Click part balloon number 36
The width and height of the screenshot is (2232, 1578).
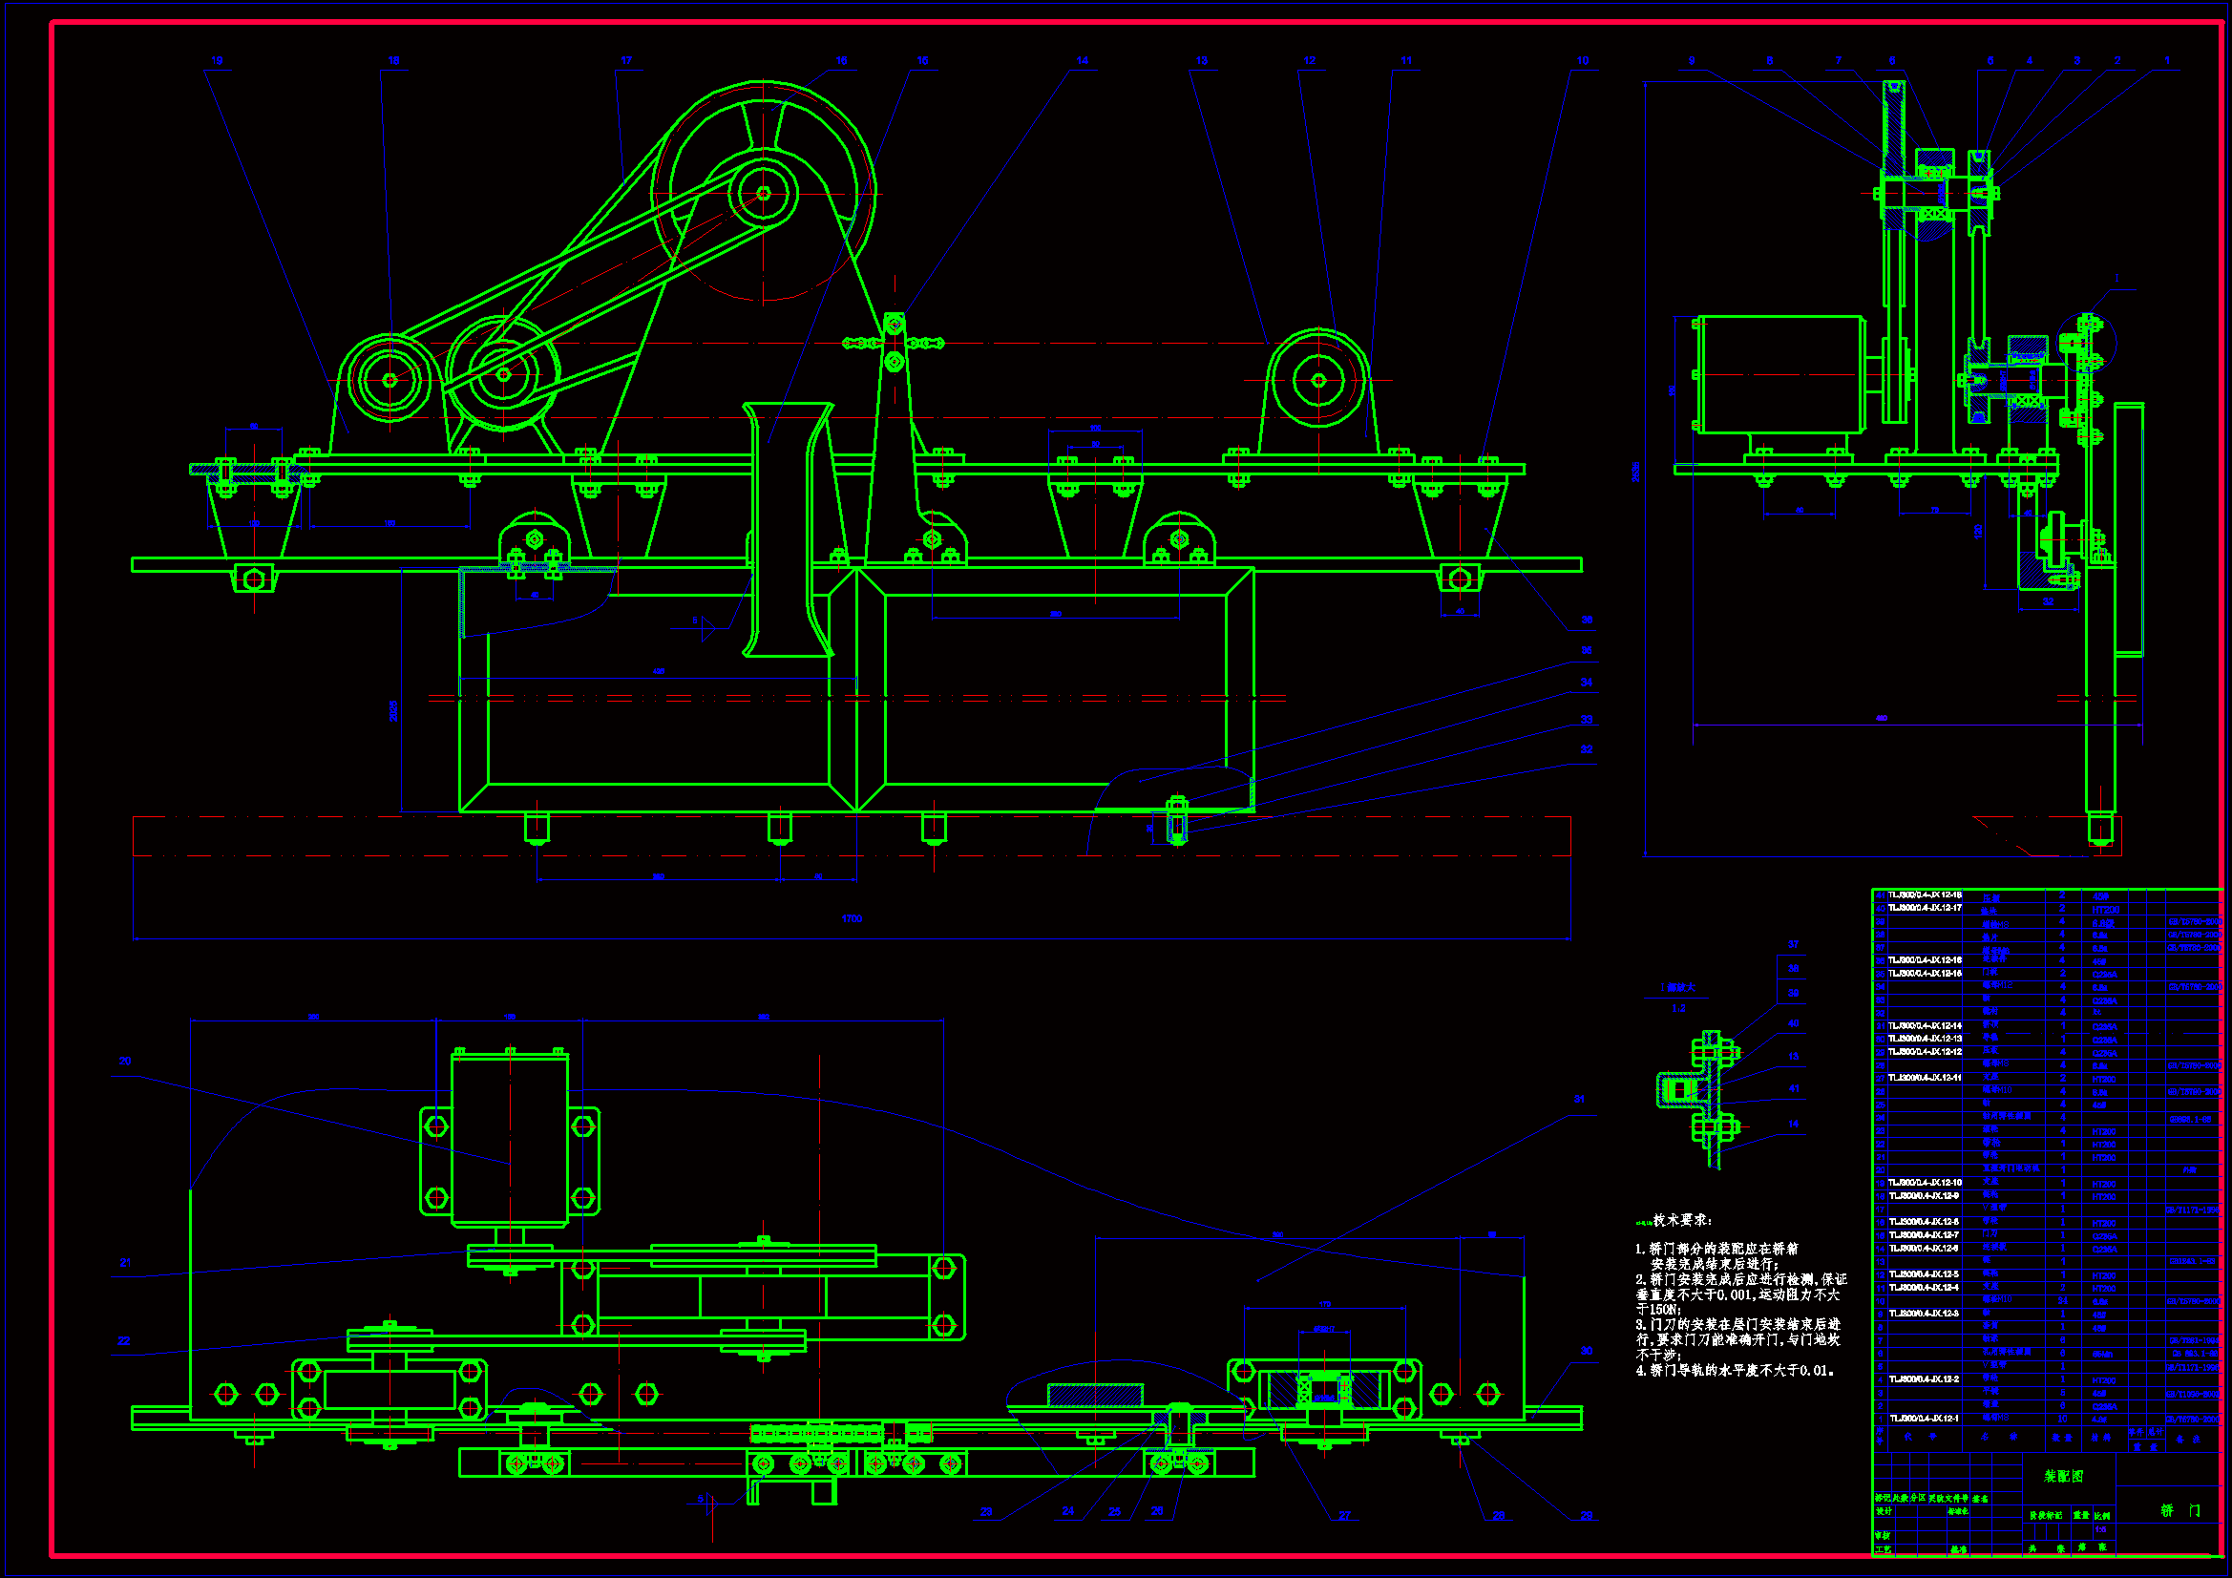(x=1587, y=620)
